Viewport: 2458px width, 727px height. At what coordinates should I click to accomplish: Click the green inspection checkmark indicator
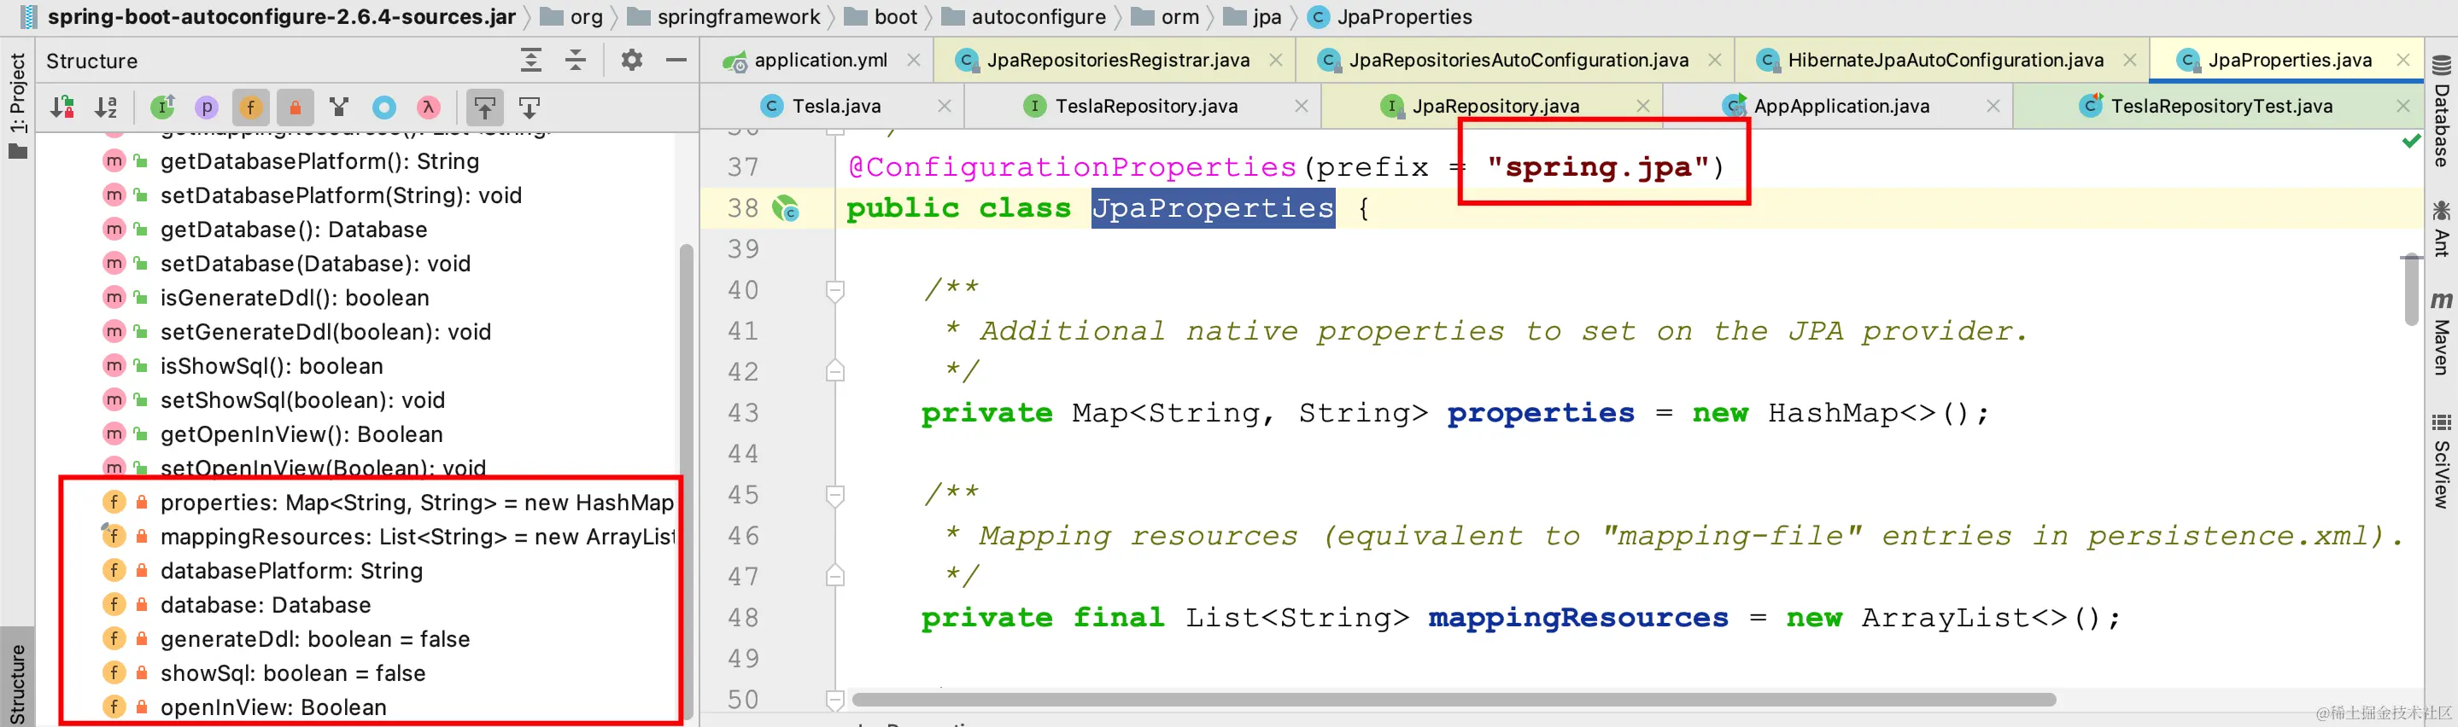2412,141
